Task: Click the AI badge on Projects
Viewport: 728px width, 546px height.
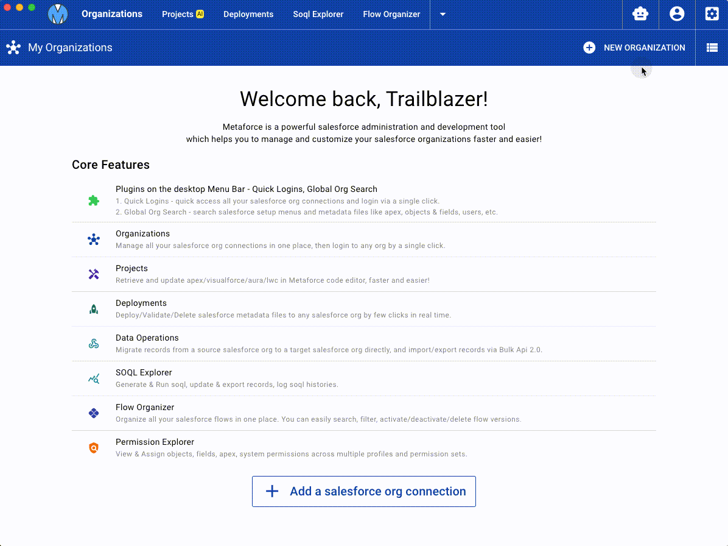Action: (x=200, y=14)
